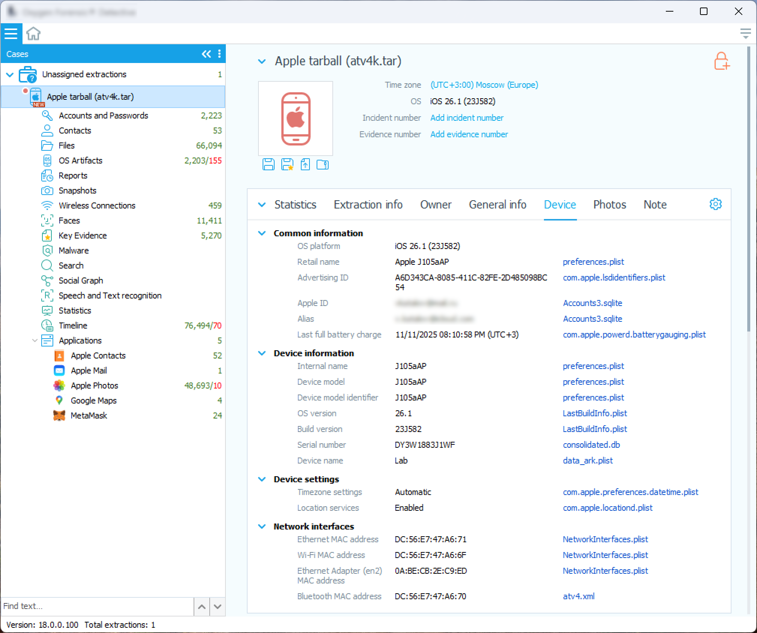Go to the Home screen icon

tap(33, 33)
